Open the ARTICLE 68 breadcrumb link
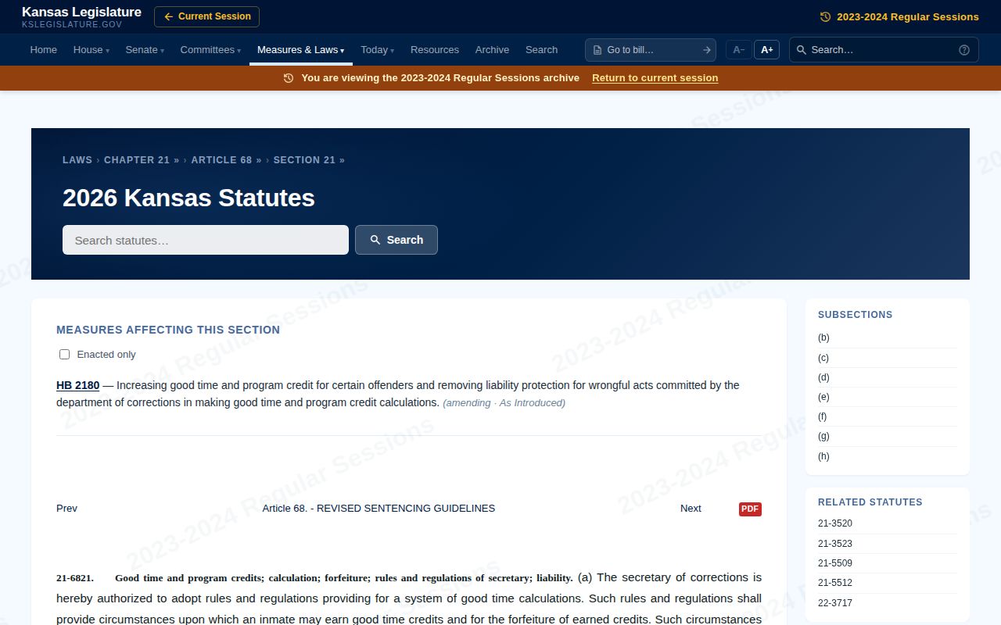 [227, 160]
